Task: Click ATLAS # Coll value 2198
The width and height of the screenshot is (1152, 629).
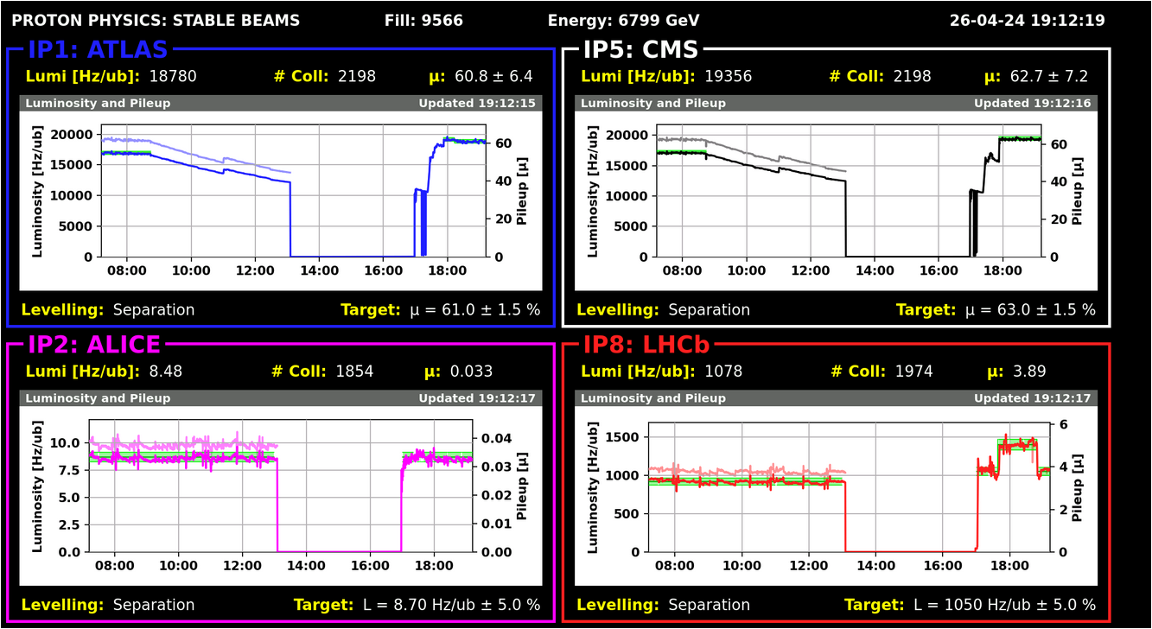Action: click(x=357, y=76)
